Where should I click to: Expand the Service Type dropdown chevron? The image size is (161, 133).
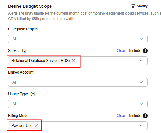click(141, 61)
